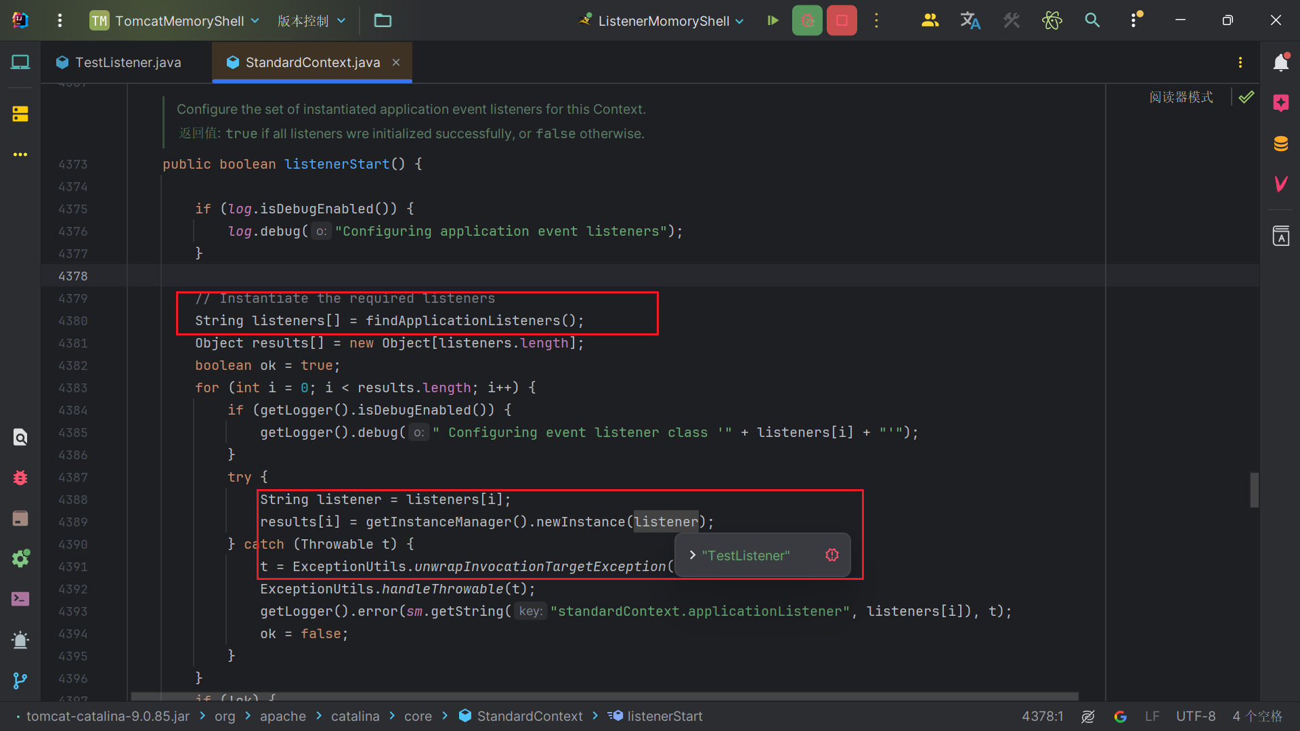The image size is (1300, 731).
Task: Click the open folder icon in toolbar
Action: 383,20
